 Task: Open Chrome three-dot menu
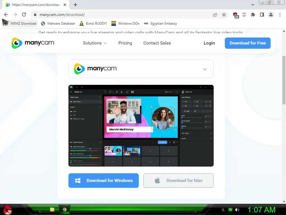point(280,15)
